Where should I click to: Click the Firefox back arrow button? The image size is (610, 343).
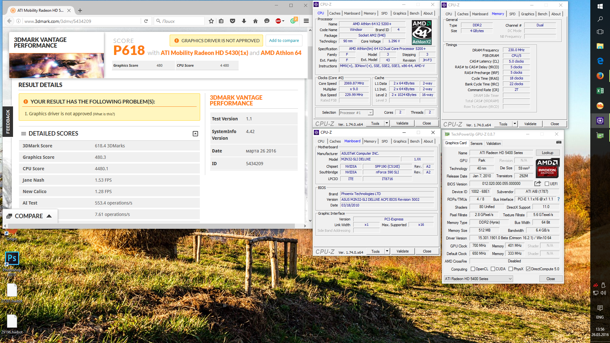click(10, 21)
